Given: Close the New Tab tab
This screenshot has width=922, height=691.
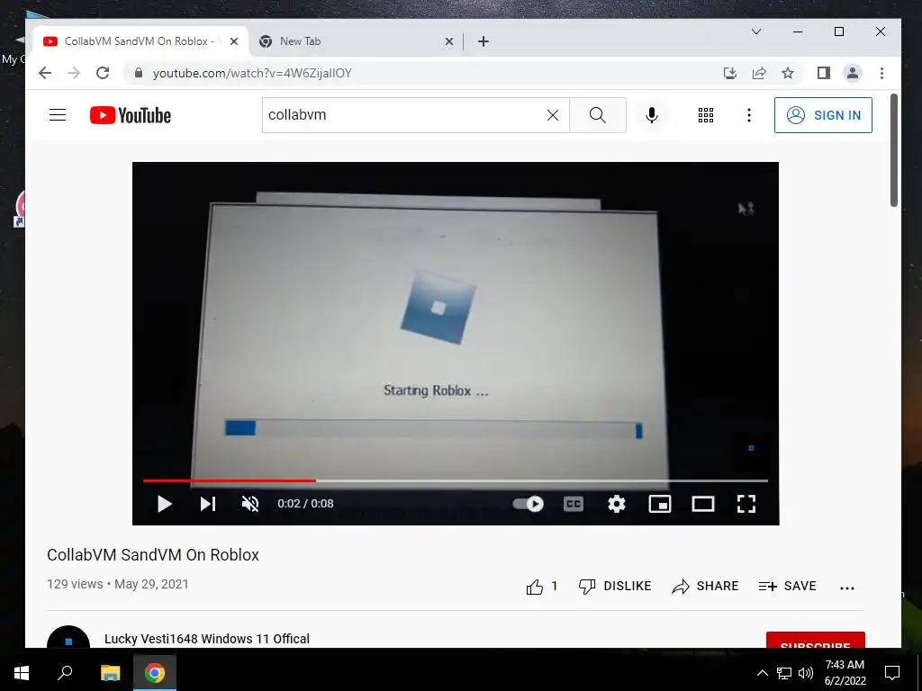Looking at the screenshot, I should tap(448, 41).
